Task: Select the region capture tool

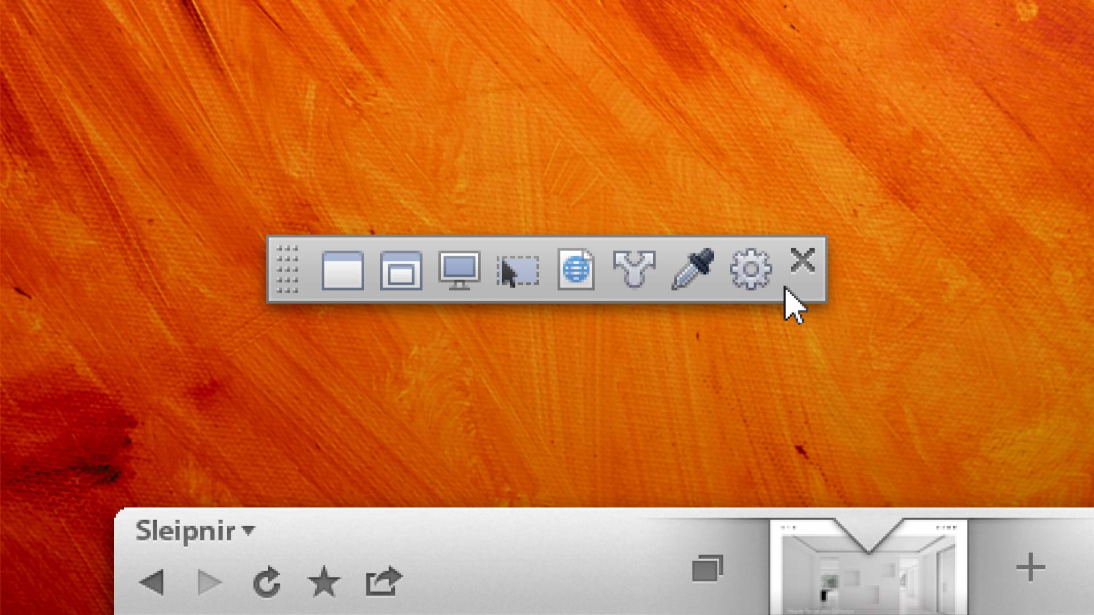Action: [x=518, y=271]
